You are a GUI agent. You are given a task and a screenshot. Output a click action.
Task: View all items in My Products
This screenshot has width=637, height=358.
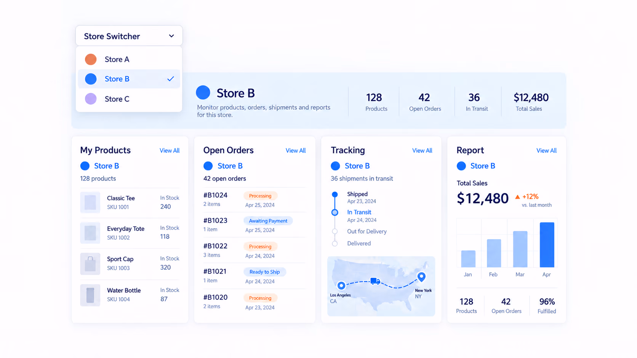170,151
